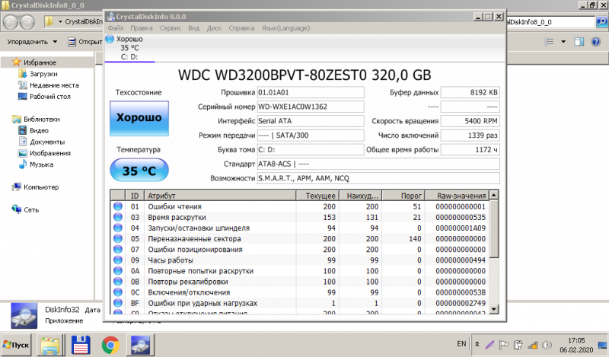Click the Интерфейс field Serial ATA
This screenshot has height=357, width=609.
click(x=311, y=121)
